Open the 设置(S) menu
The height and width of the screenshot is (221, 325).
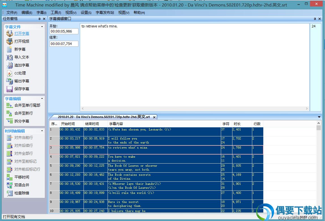click(x=86, y=13)
